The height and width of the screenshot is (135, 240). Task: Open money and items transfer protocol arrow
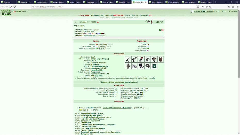pyautogui.click(x=116, y=89)
